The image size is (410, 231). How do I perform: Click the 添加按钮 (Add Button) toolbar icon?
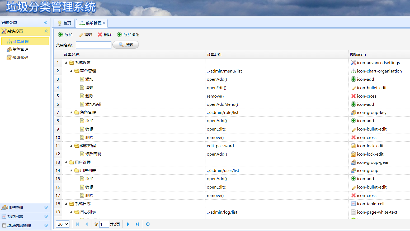(120, 35)
